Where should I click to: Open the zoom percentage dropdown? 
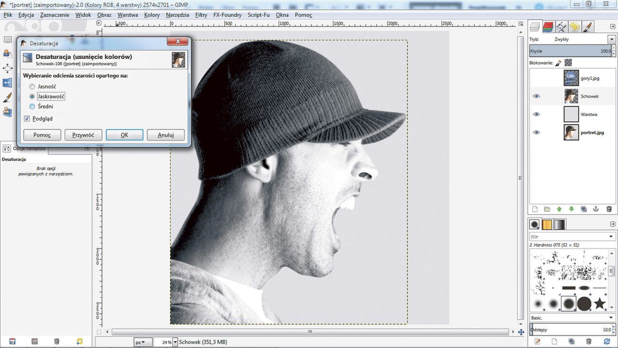pyautogui.click(x=175, y=342)
